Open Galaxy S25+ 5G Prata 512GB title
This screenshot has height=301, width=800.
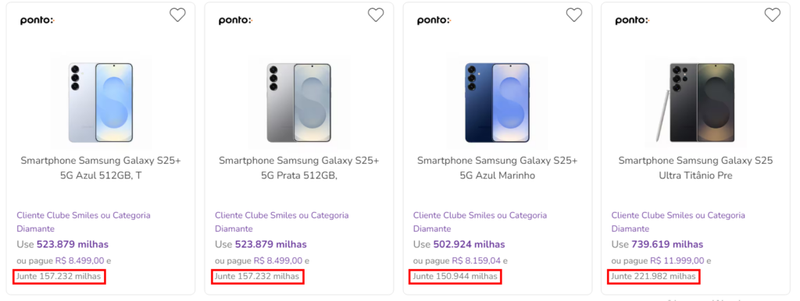click(299, 168)
